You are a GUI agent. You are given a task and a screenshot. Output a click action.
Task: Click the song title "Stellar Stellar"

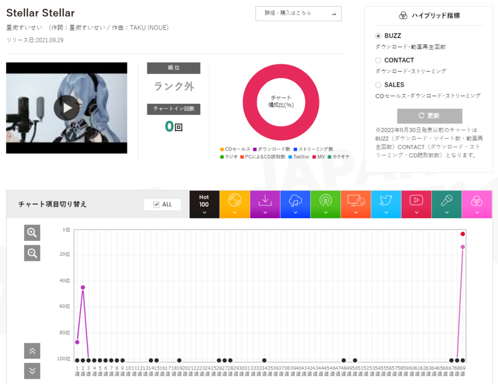coord(41,13)
